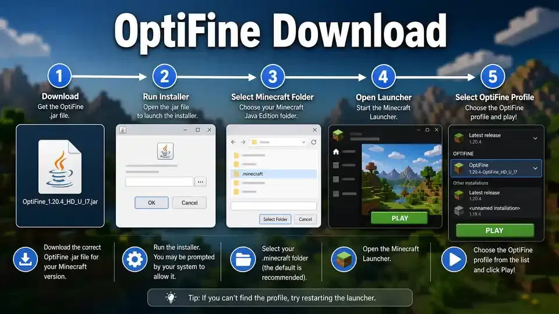Click the .minecraft folder icon
559x314 pixels.
click(236, 174)
